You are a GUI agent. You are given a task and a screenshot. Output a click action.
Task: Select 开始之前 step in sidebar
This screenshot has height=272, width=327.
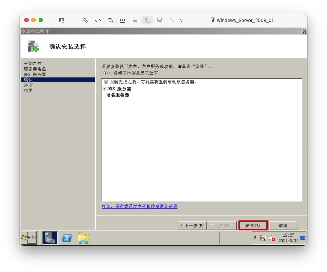coord(33,63)
